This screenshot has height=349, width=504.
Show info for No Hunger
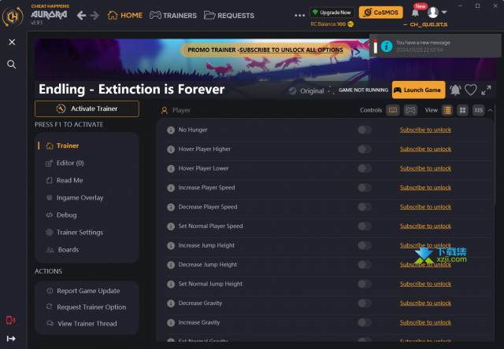171,130
